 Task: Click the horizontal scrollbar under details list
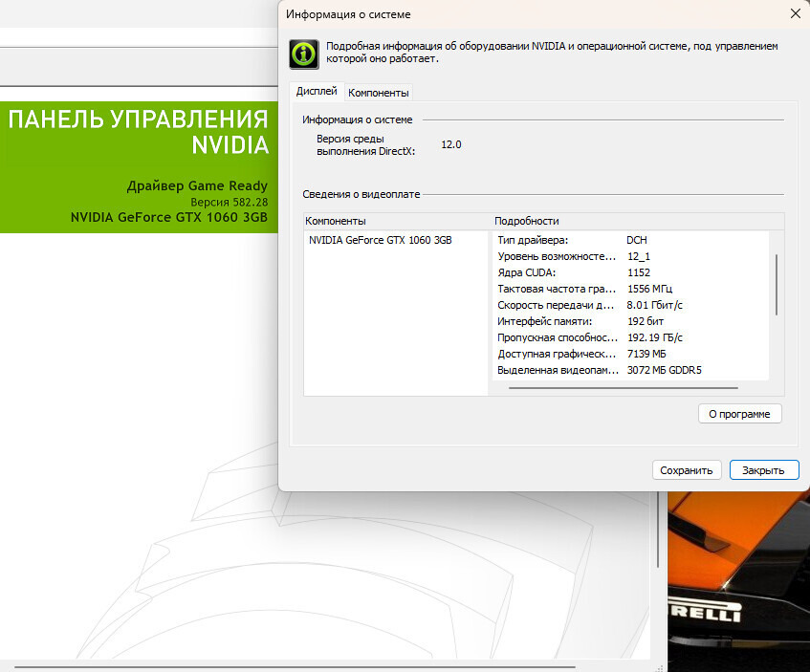point(624,388)
